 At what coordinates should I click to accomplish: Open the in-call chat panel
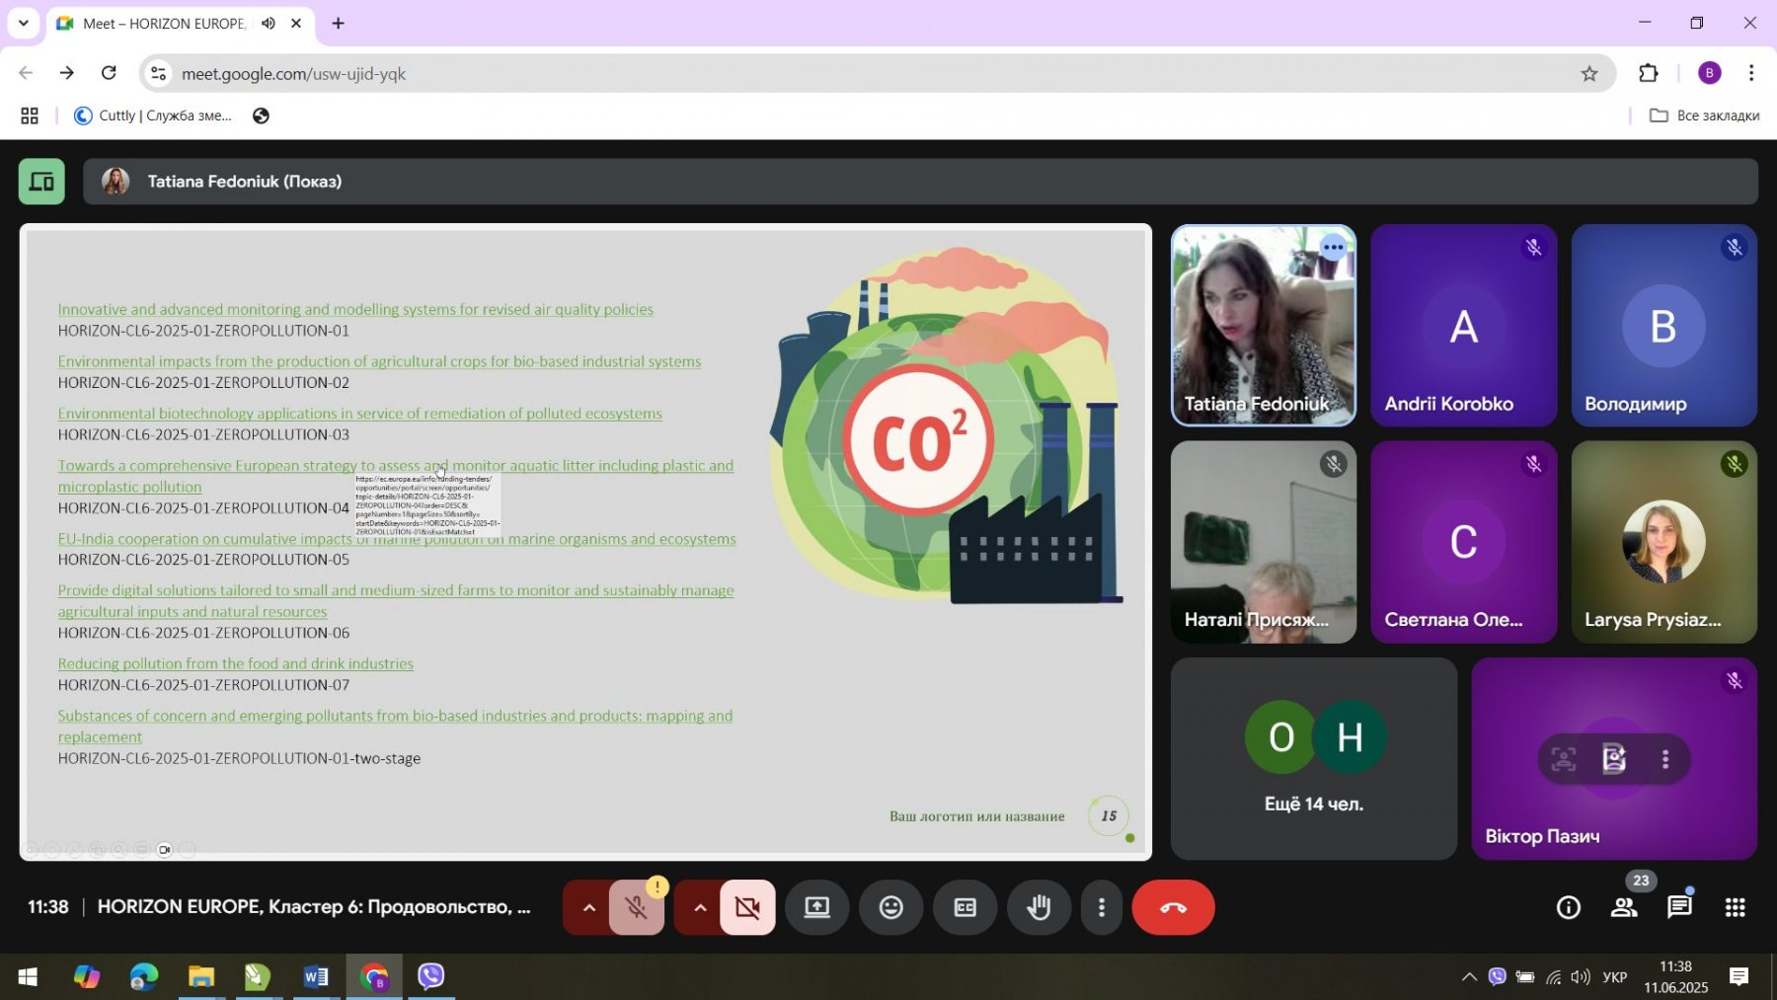(1679, 907)
